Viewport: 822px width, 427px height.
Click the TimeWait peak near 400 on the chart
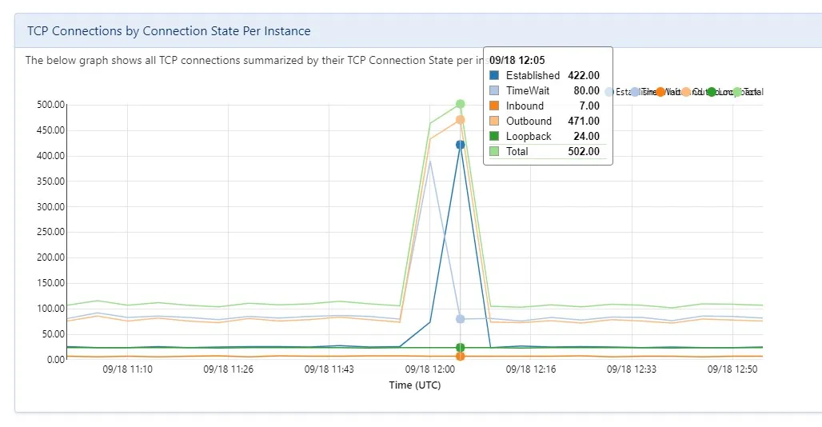pyautogui.click(x=430, y=162)
